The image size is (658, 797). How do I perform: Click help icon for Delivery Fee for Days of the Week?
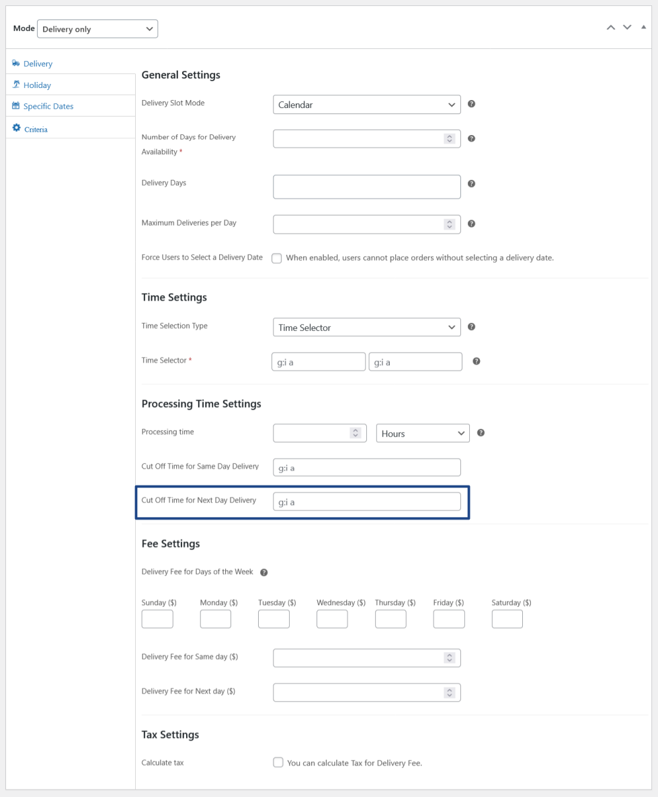click(x=263, y=573)
